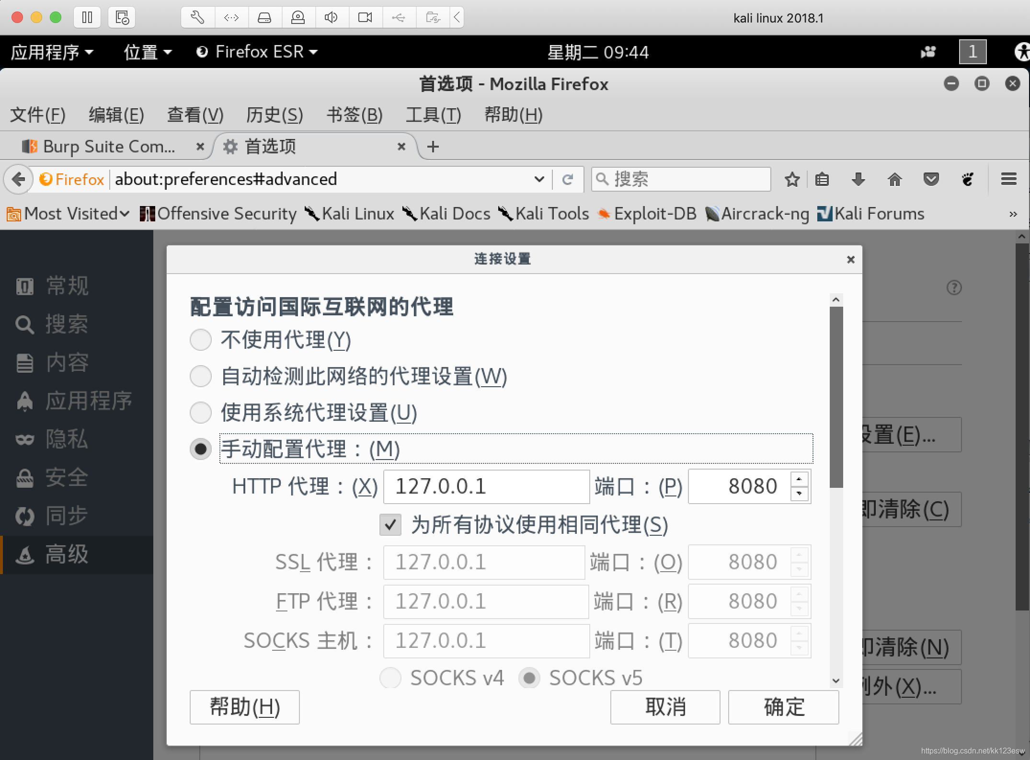Show bookmarks library list icon

pyautogui.click(x=822, y=180)
